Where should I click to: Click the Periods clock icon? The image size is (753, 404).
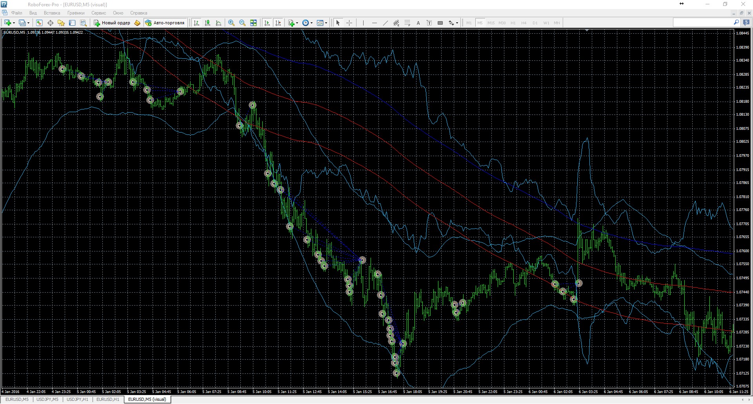pyautogui.click(x=306, y=23)
